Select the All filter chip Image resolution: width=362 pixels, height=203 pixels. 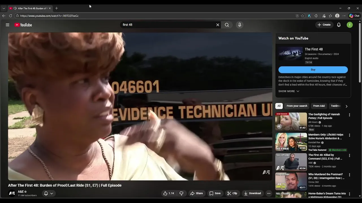(279, 106)
